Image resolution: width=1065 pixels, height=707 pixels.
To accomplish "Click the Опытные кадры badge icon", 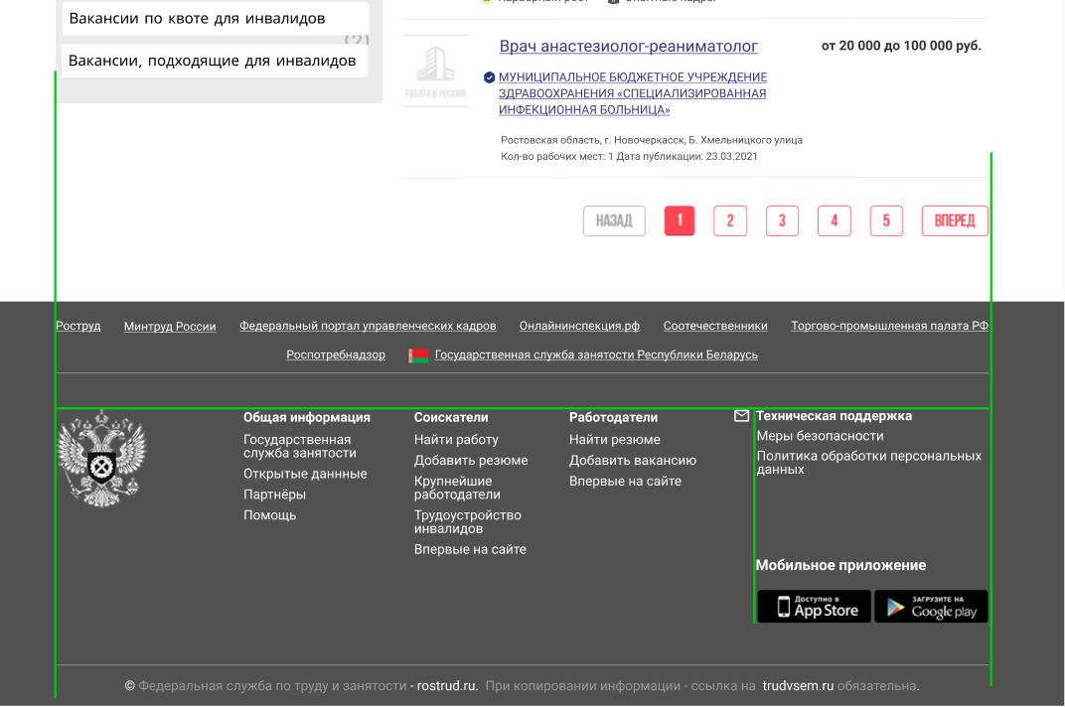I will 611,2.
